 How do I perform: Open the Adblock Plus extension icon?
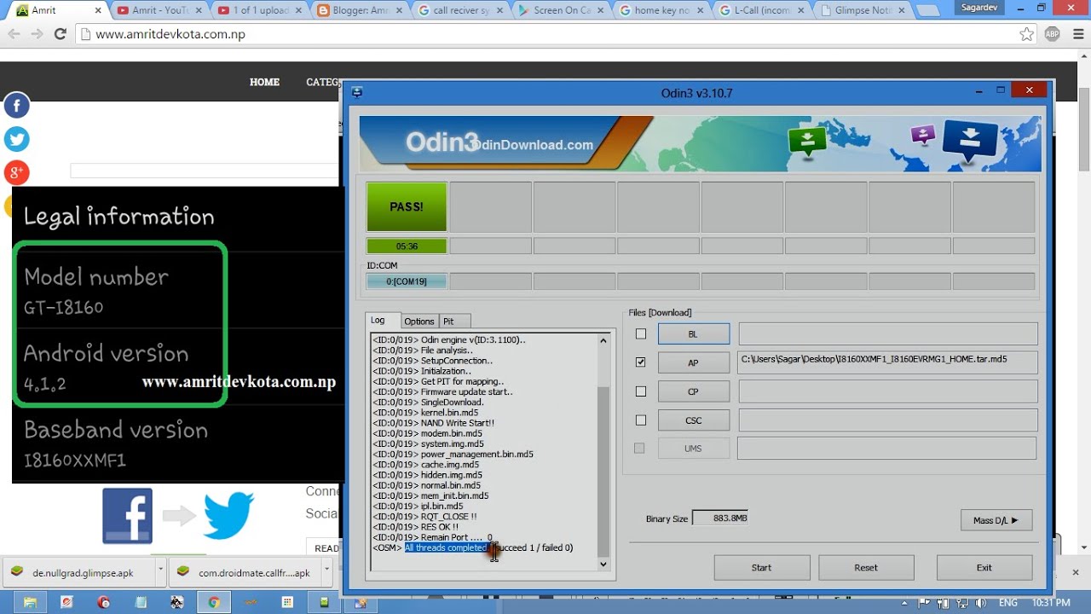[1052, 34]
